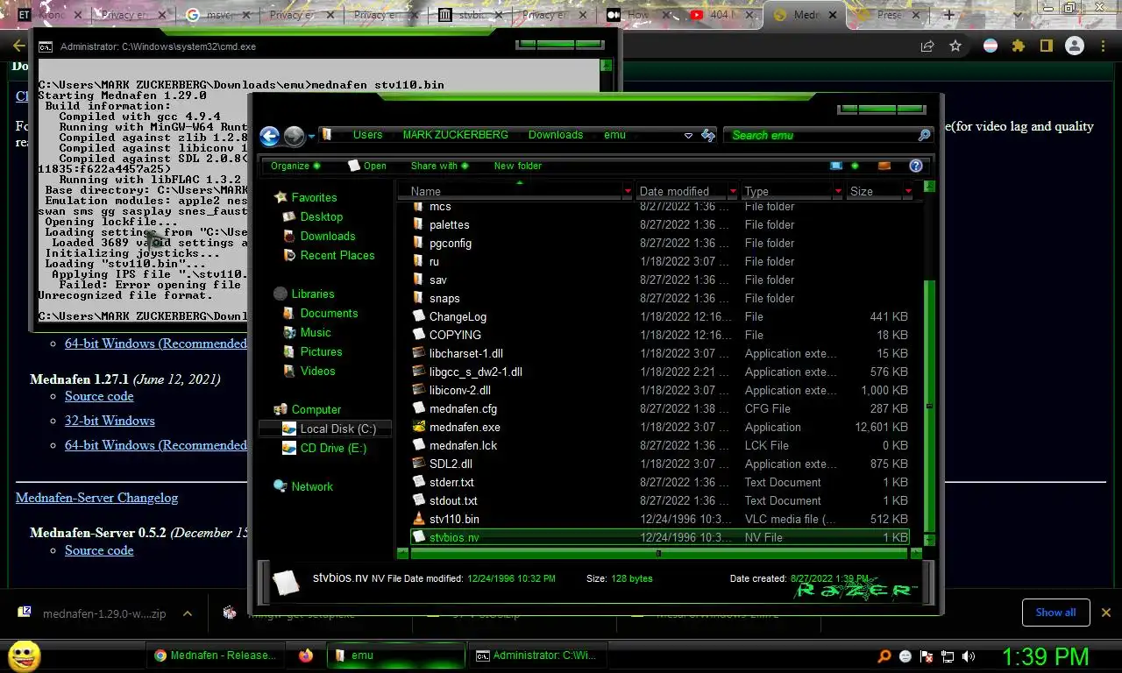This screenshot has height=673, width=1122.
Task: Click the volume speaker tray icon
Action: 968,655
